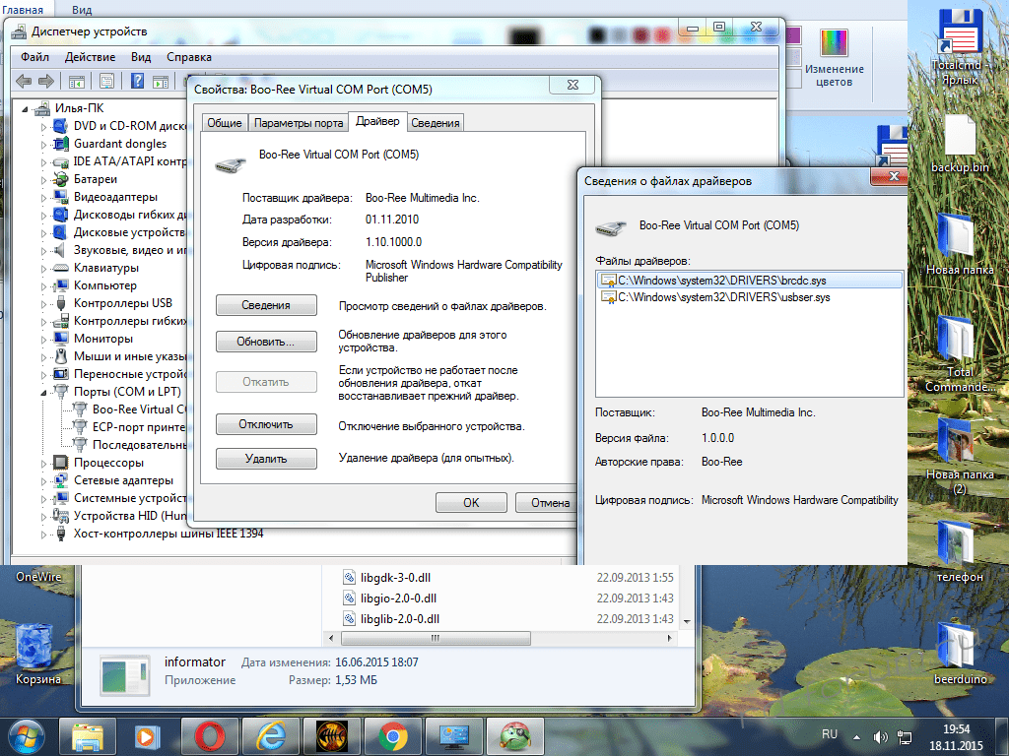Expand the Батареи device category
The height and width of the screenshot is (756, 1009).
tap(43, 179)
